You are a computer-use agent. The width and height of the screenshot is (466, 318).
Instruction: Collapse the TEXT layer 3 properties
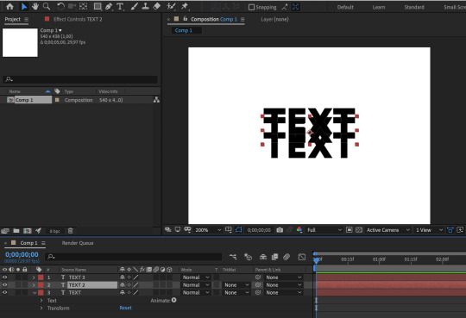35,293
